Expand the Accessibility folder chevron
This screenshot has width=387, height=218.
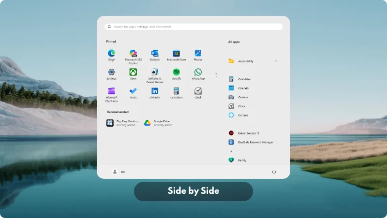276,61
